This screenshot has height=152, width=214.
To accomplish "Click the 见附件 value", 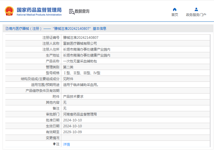I will (68, 79).
